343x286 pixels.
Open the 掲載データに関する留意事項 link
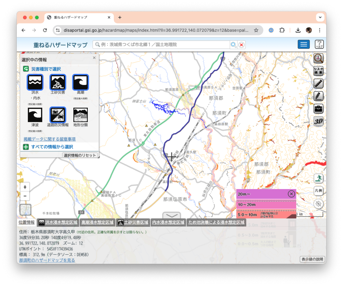(50, 139)
